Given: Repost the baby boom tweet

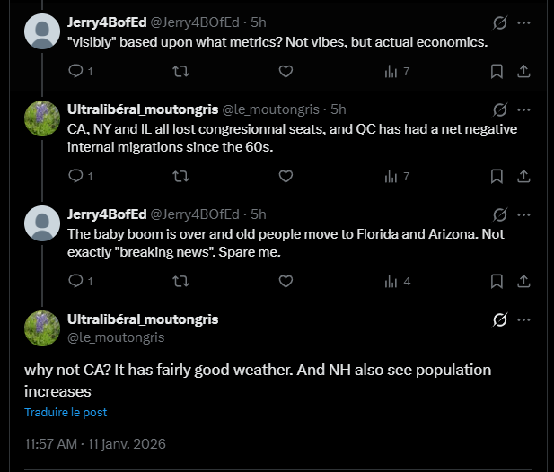Looking at the screenshot, I should (x=180, y=281).
